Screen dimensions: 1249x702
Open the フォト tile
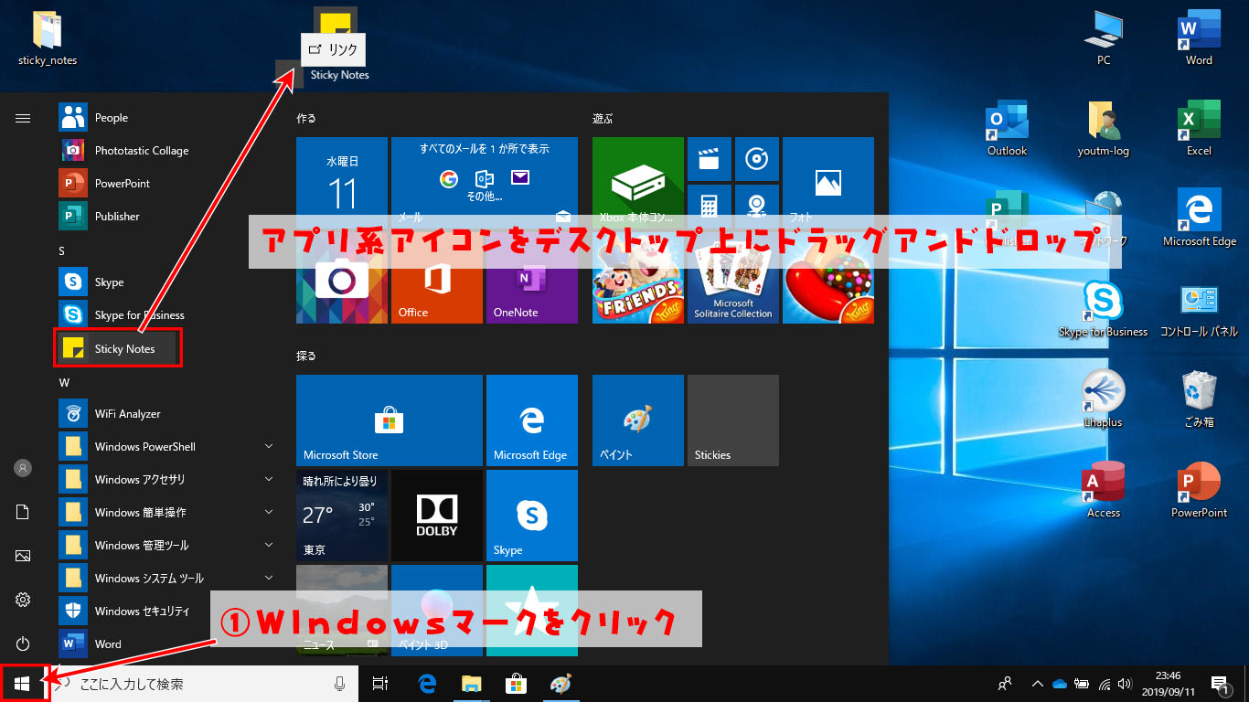[828, 183]
